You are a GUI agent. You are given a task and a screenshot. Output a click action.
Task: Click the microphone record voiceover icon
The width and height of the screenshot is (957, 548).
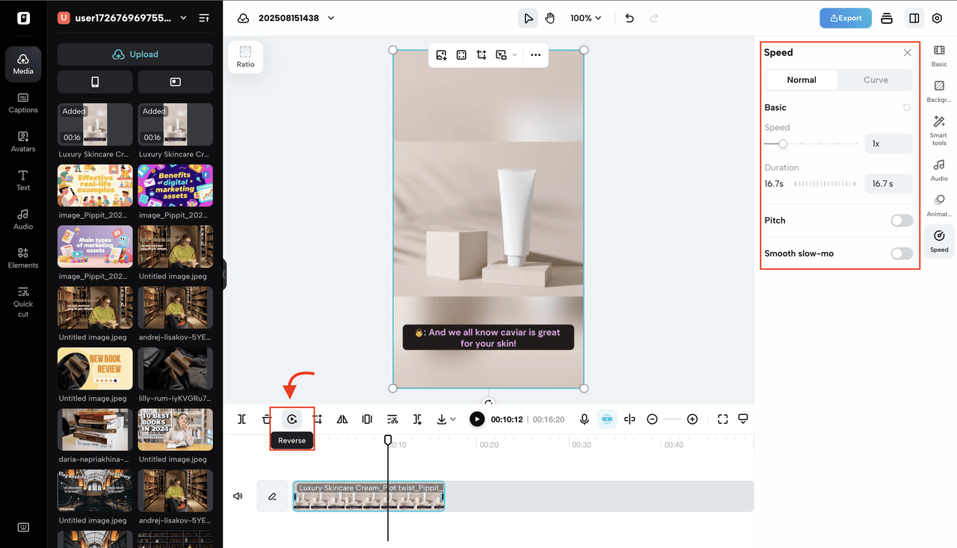coord(585,419)
